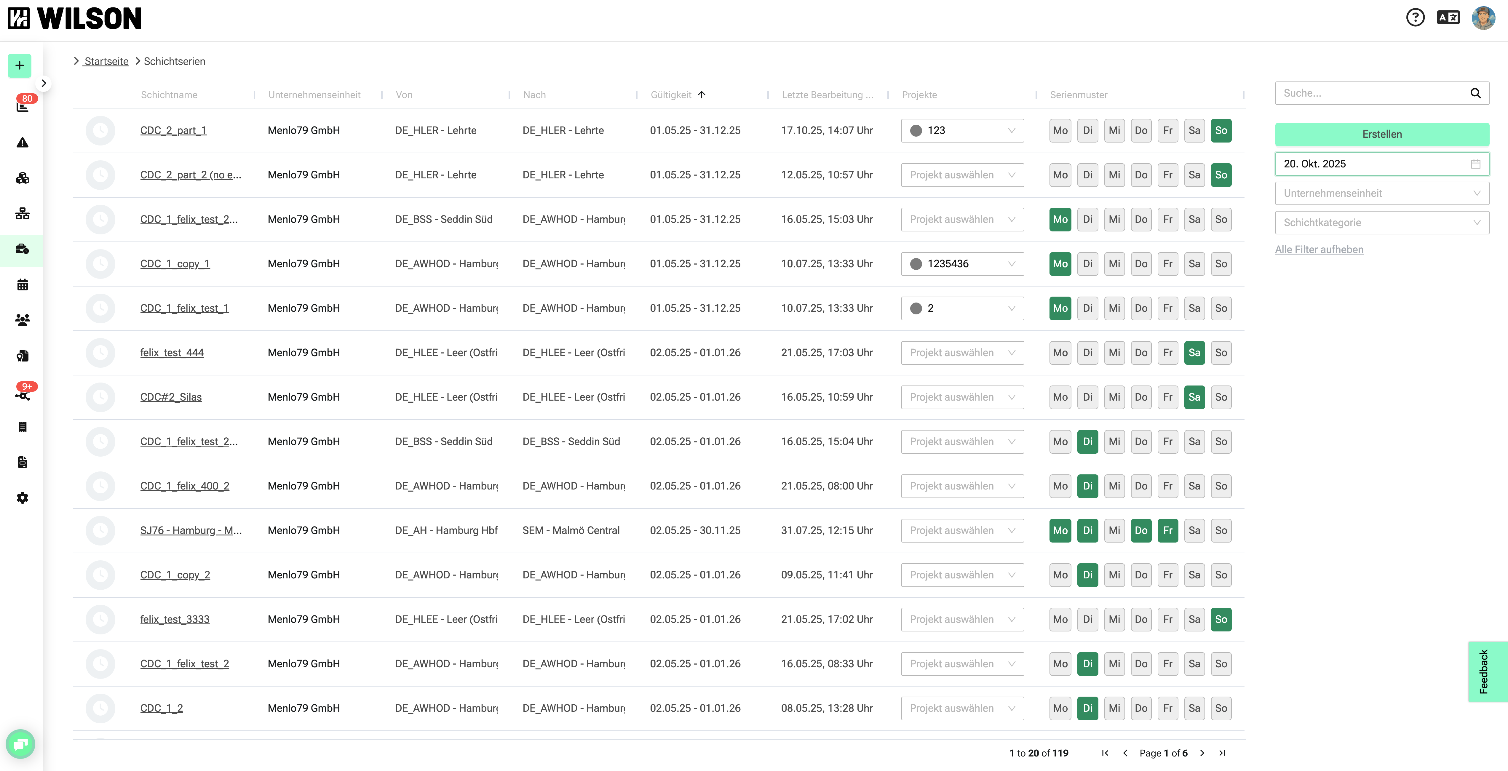
Task: Open the Unternehmenseinheit filter dropdown
Action: click(x=1381, y=193)
